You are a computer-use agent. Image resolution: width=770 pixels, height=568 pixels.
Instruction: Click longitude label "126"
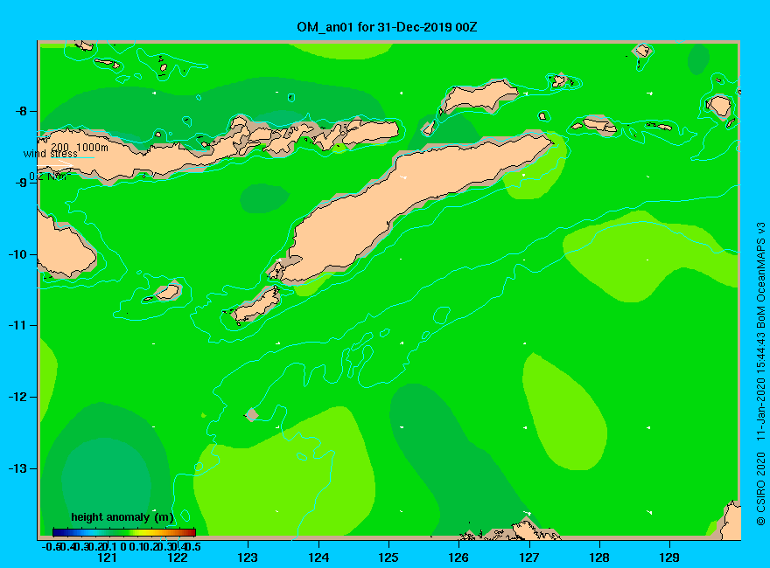pyautogui.click(x=458, y=558)
